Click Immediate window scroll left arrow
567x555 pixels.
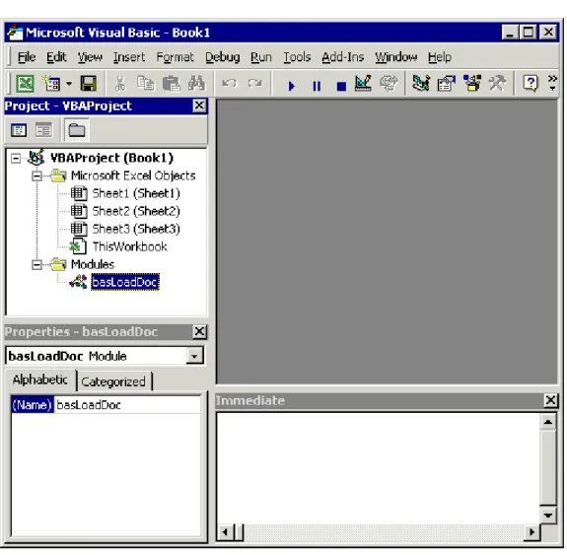225,532
